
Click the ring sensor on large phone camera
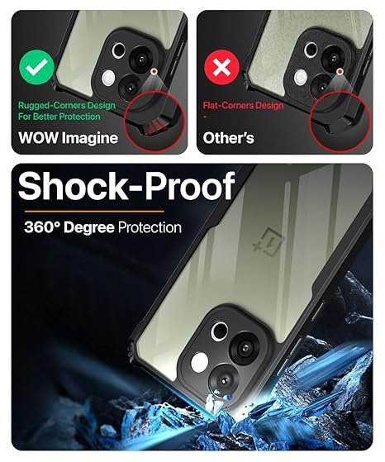[220, 331]
